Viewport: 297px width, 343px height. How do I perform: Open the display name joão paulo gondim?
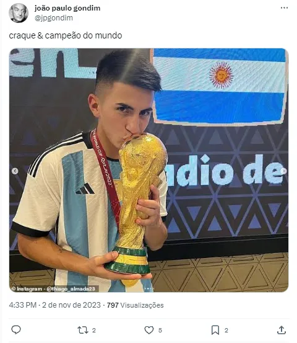pyautogui.click(x=67, y=8)
